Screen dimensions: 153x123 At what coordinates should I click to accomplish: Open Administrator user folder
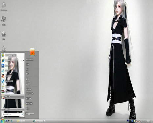[x=30, y=60]
